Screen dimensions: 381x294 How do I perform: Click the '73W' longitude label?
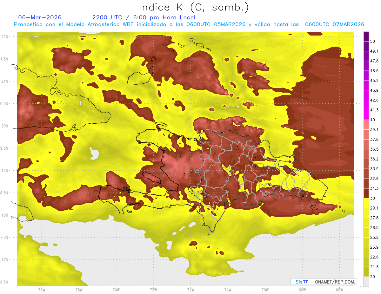tap(153, 290)
